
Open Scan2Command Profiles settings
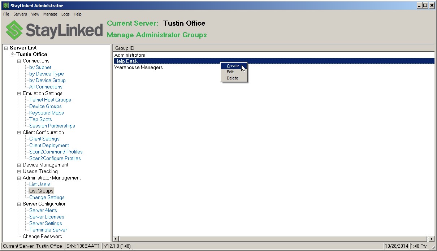(56, 152)
